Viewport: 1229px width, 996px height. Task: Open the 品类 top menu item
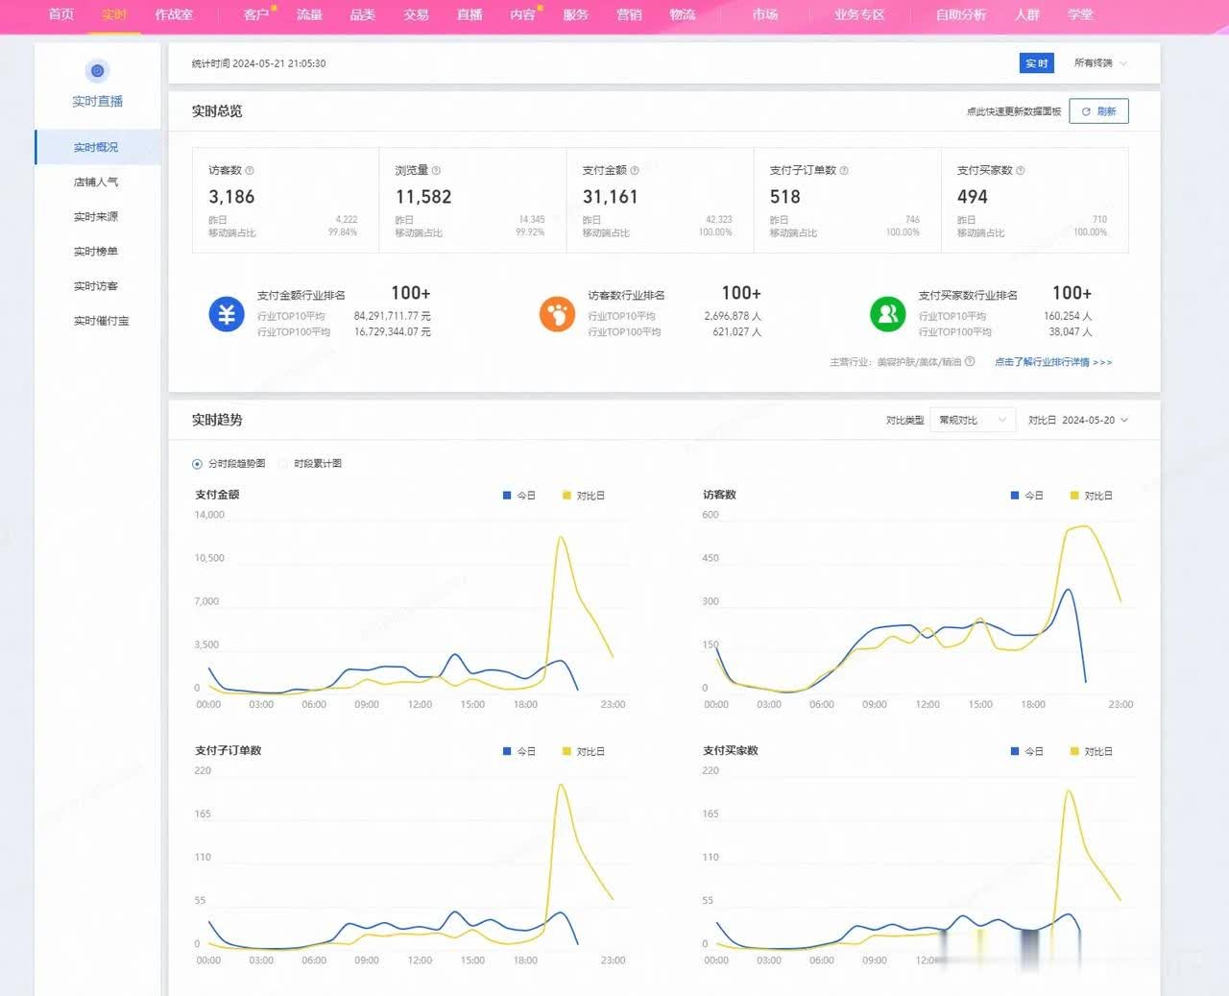click(363, 14)
